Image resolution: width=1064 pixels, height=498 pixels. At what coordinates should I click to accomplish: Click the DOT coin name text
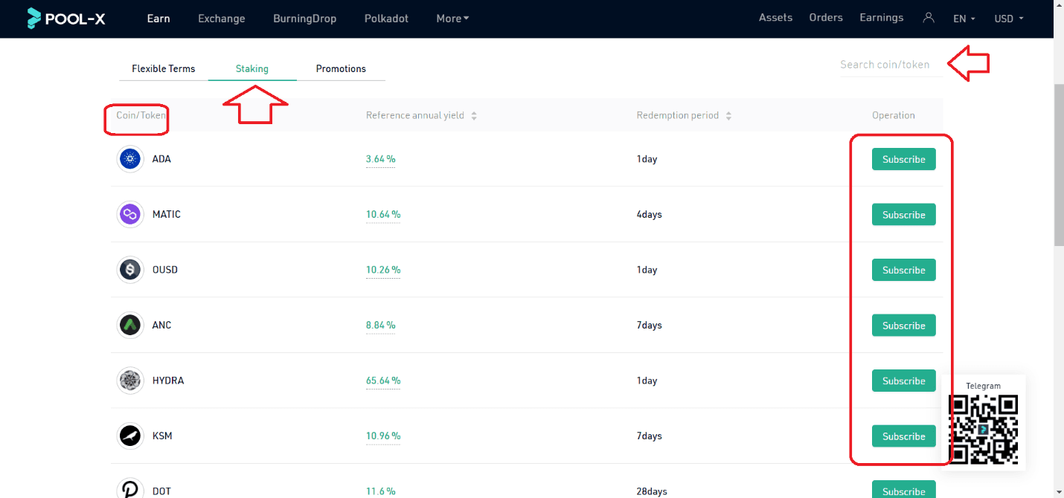point(161,491)
